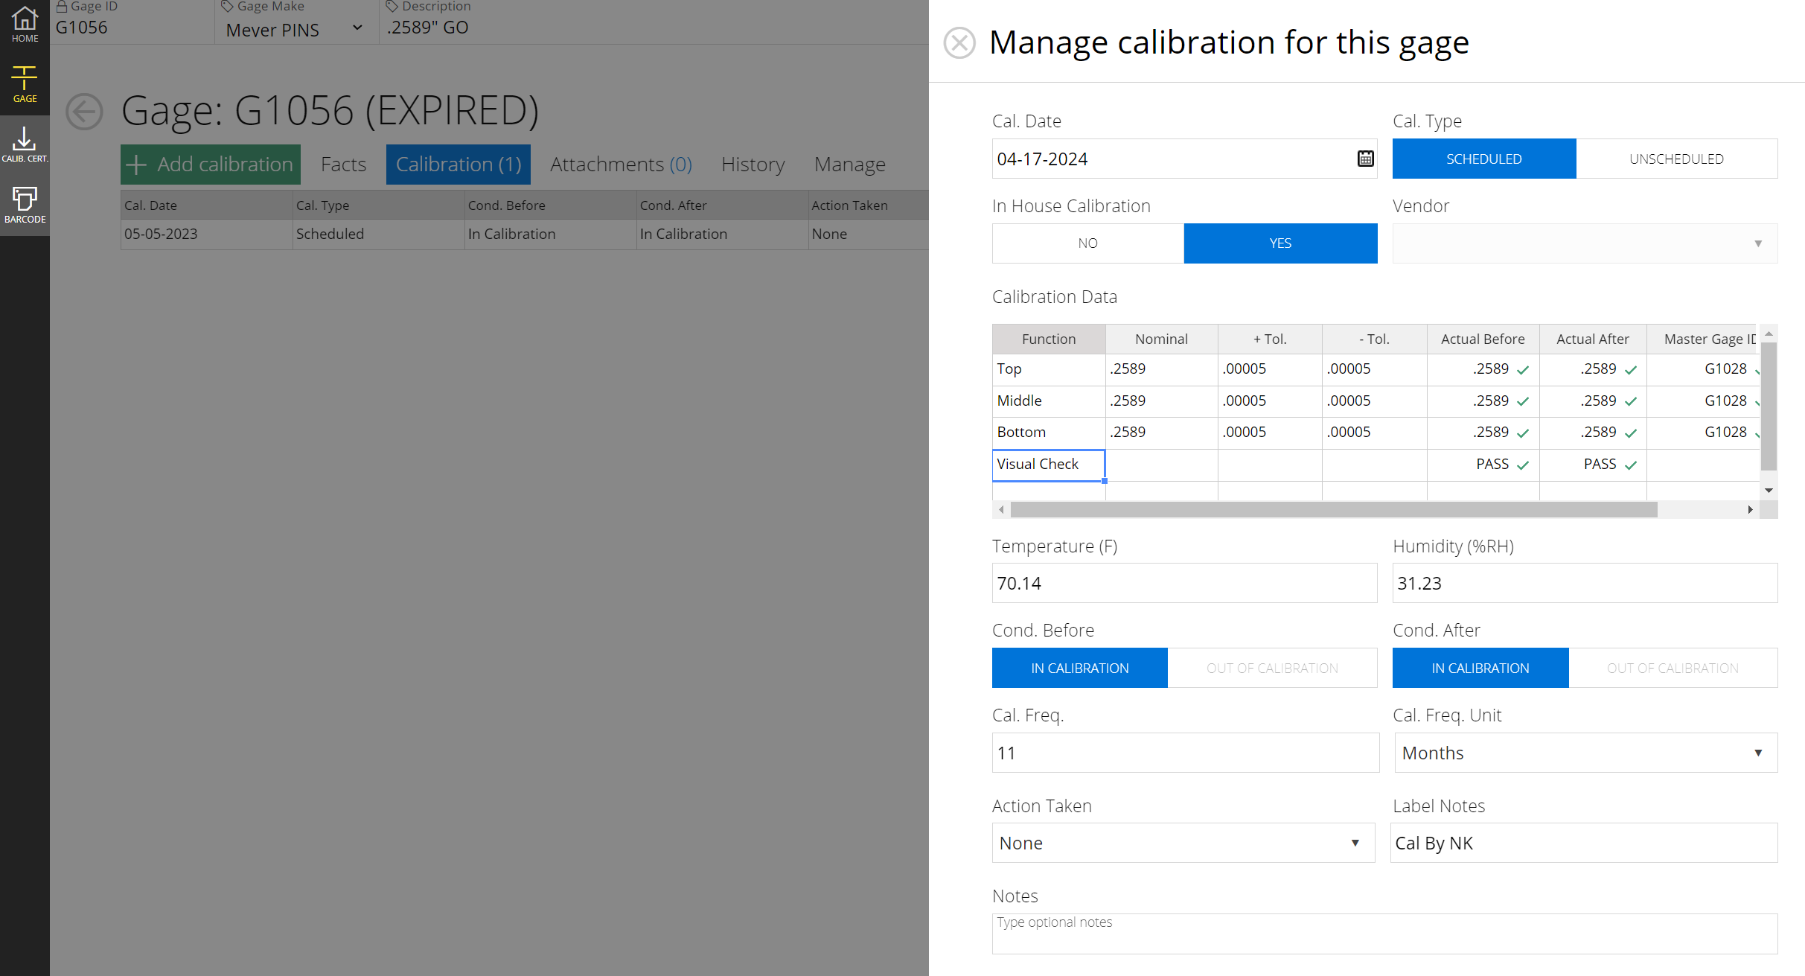Click the Cal. Freq. field
Viewport: 1805px width, 976px height.
(x=1185, y=753)
